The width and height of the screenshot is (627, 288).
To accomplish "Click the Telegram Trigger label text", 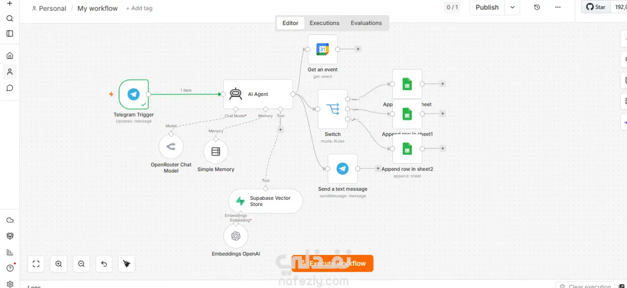I will tap(134, 115).
